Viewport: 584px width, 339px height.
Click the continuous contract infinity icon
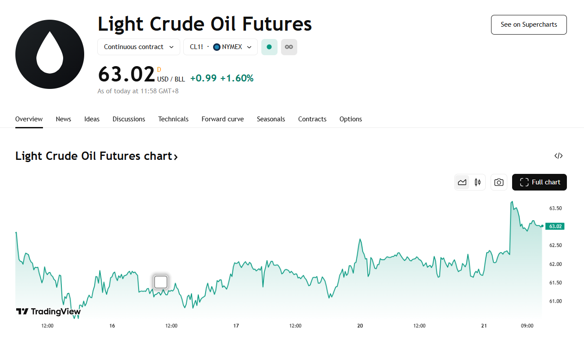click(x=289, y=47)
